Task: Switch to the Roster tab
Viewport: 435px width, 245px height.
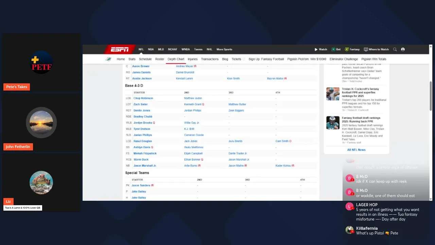Action: [x=160, y=59]
